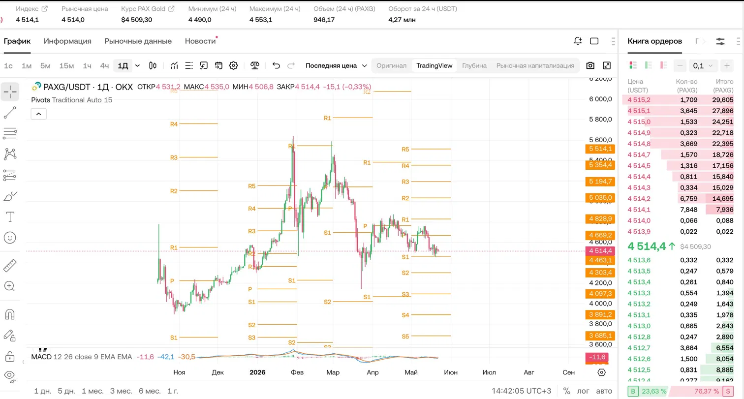744x399 pixels.
Task: Click the chart layout rectangle icon
Action: [594, 41]
